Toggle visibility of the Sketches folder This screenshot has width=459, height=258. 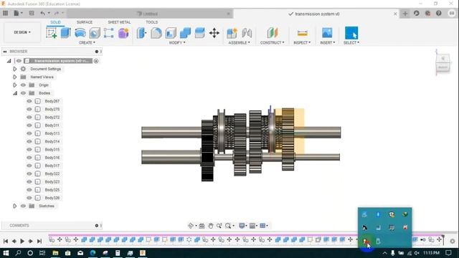23,206
